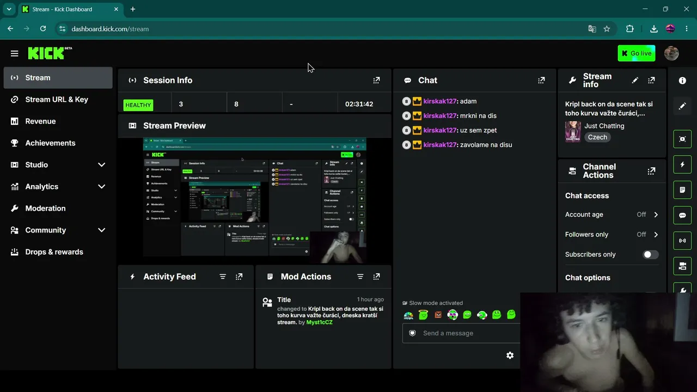Toggle the channel actions widget in right rail
This screenshot has width=697, height=392.
682,266
